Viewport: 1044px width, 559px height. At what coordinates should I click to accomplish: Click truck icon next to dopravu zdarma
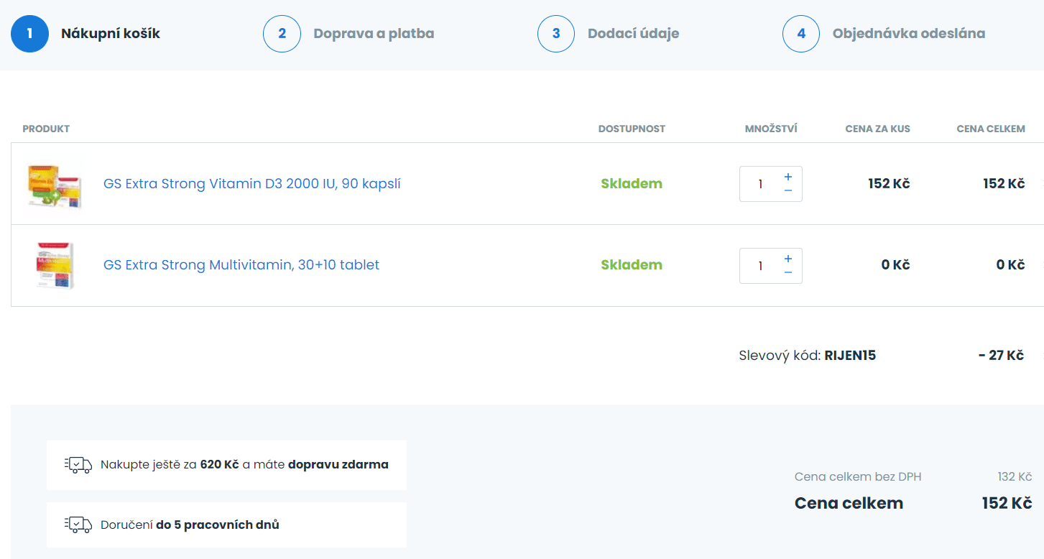click(78, 465)
